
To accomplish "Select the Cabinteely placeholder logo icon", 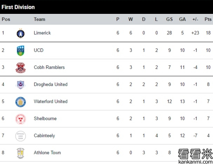I will (20, 136).
